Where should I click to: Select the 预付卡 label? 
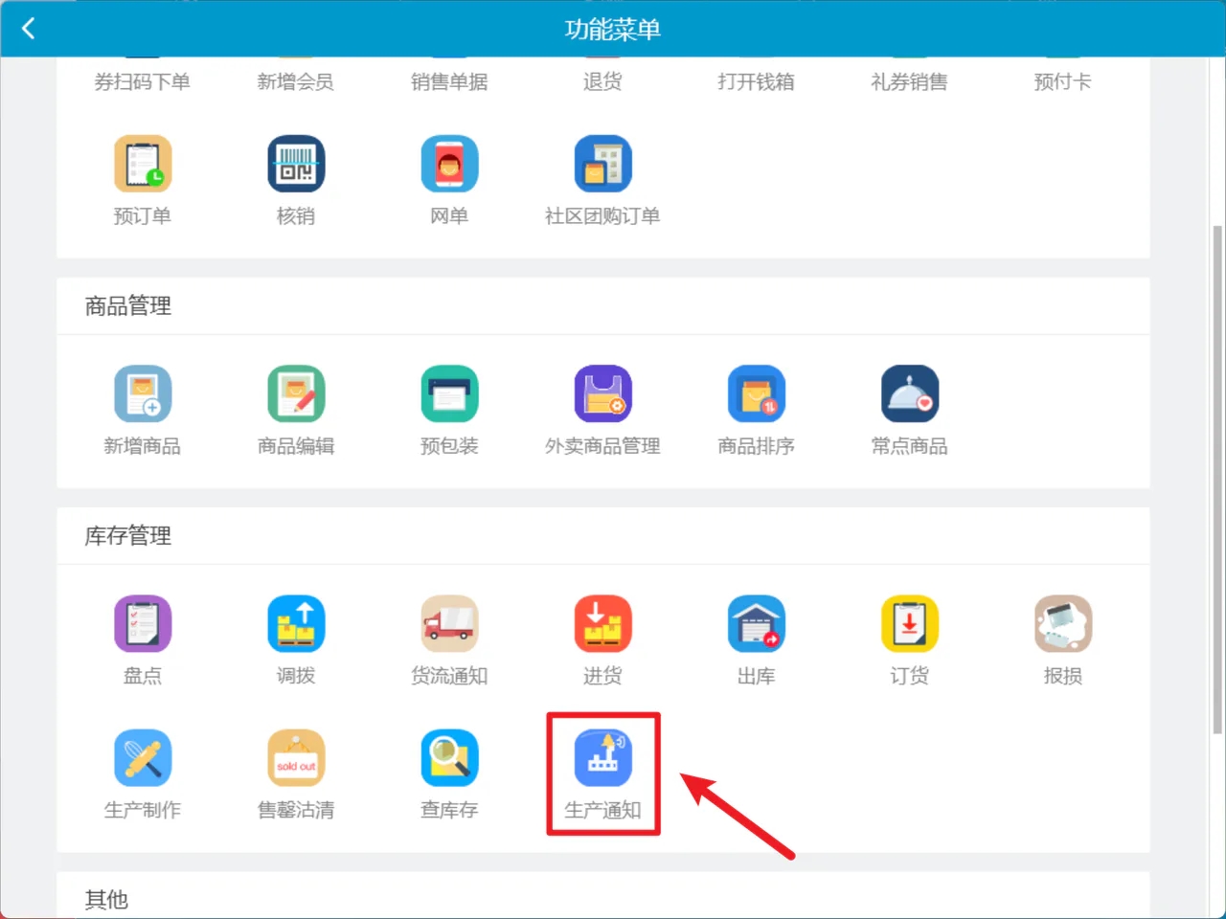pyautogui.click(x=1062, y=82)
